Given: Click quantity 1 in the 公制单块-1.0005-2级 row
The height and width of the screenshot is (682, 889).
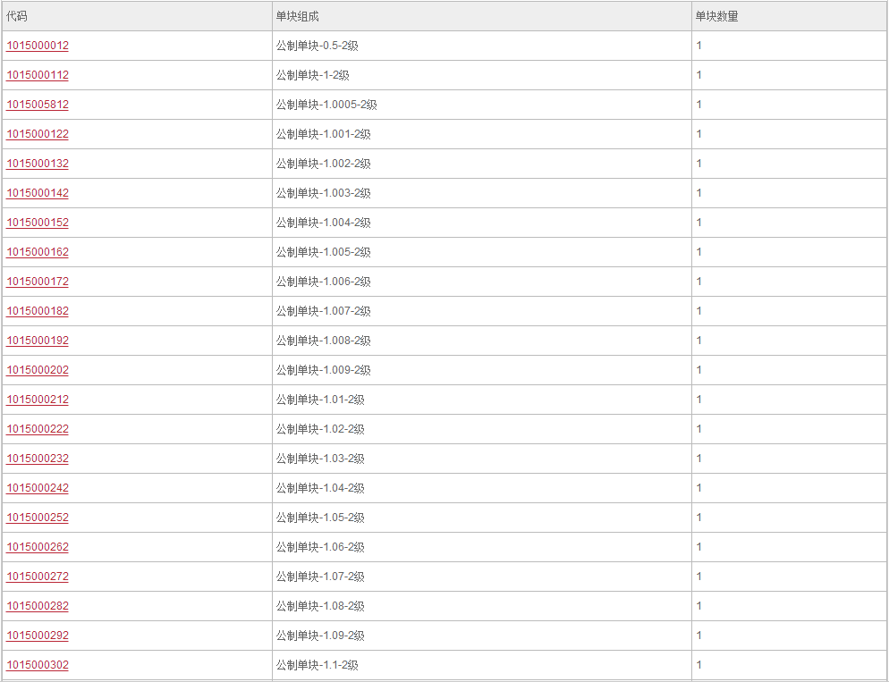Looking at the screenshot, I should pos(699,105).
